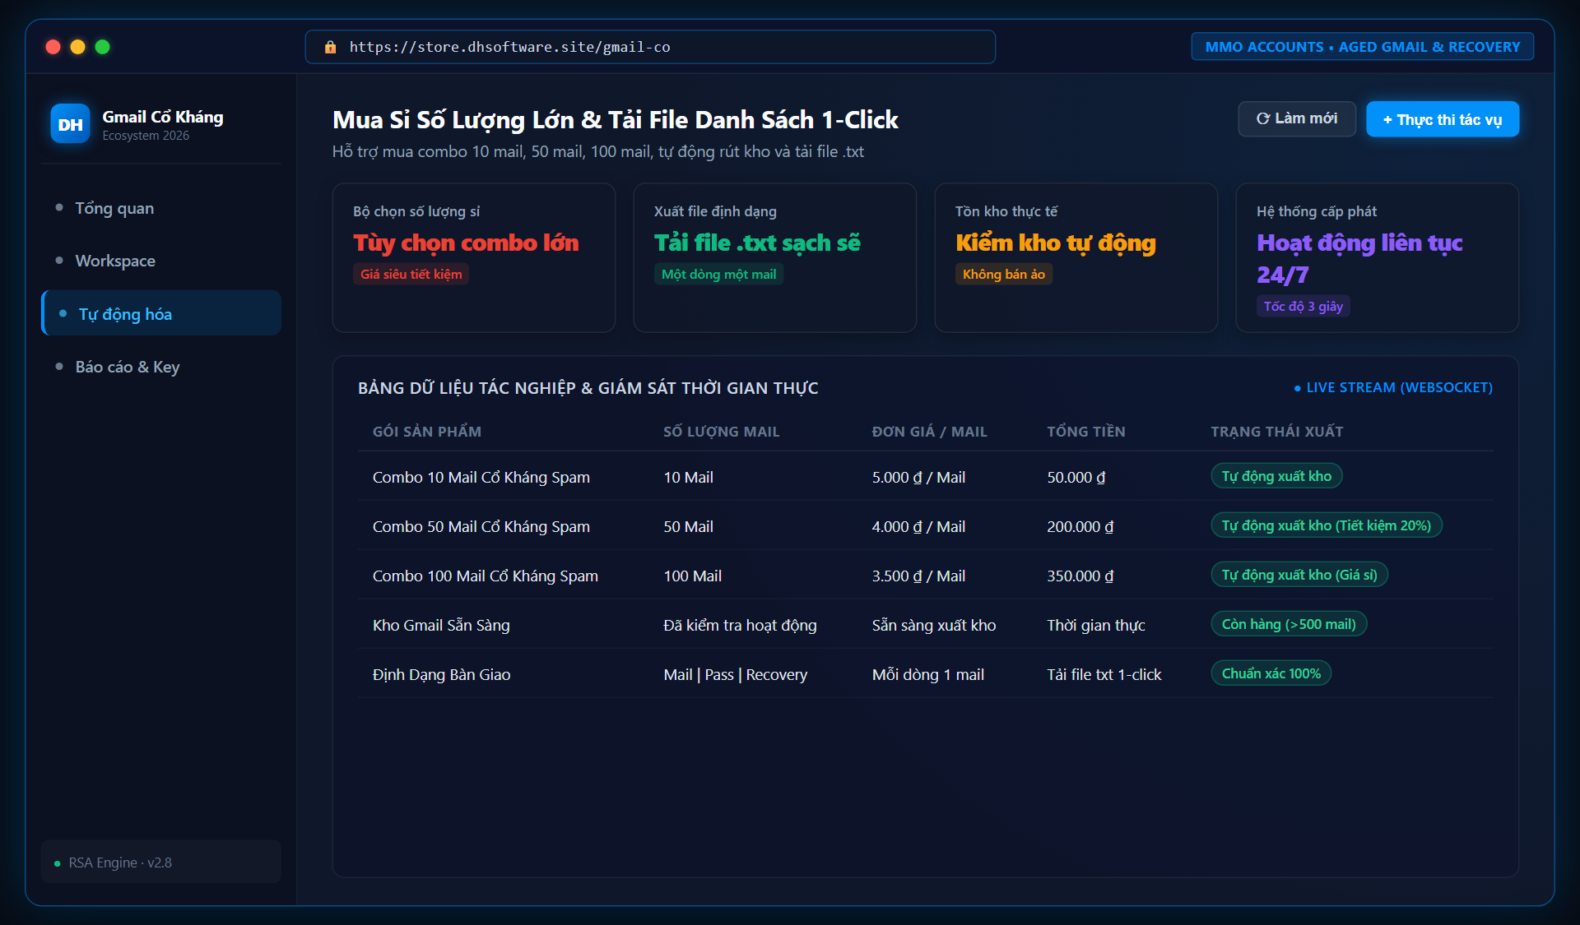Click the URL address field
Screen dimensions: 1580x925
(x=650, y=47)
